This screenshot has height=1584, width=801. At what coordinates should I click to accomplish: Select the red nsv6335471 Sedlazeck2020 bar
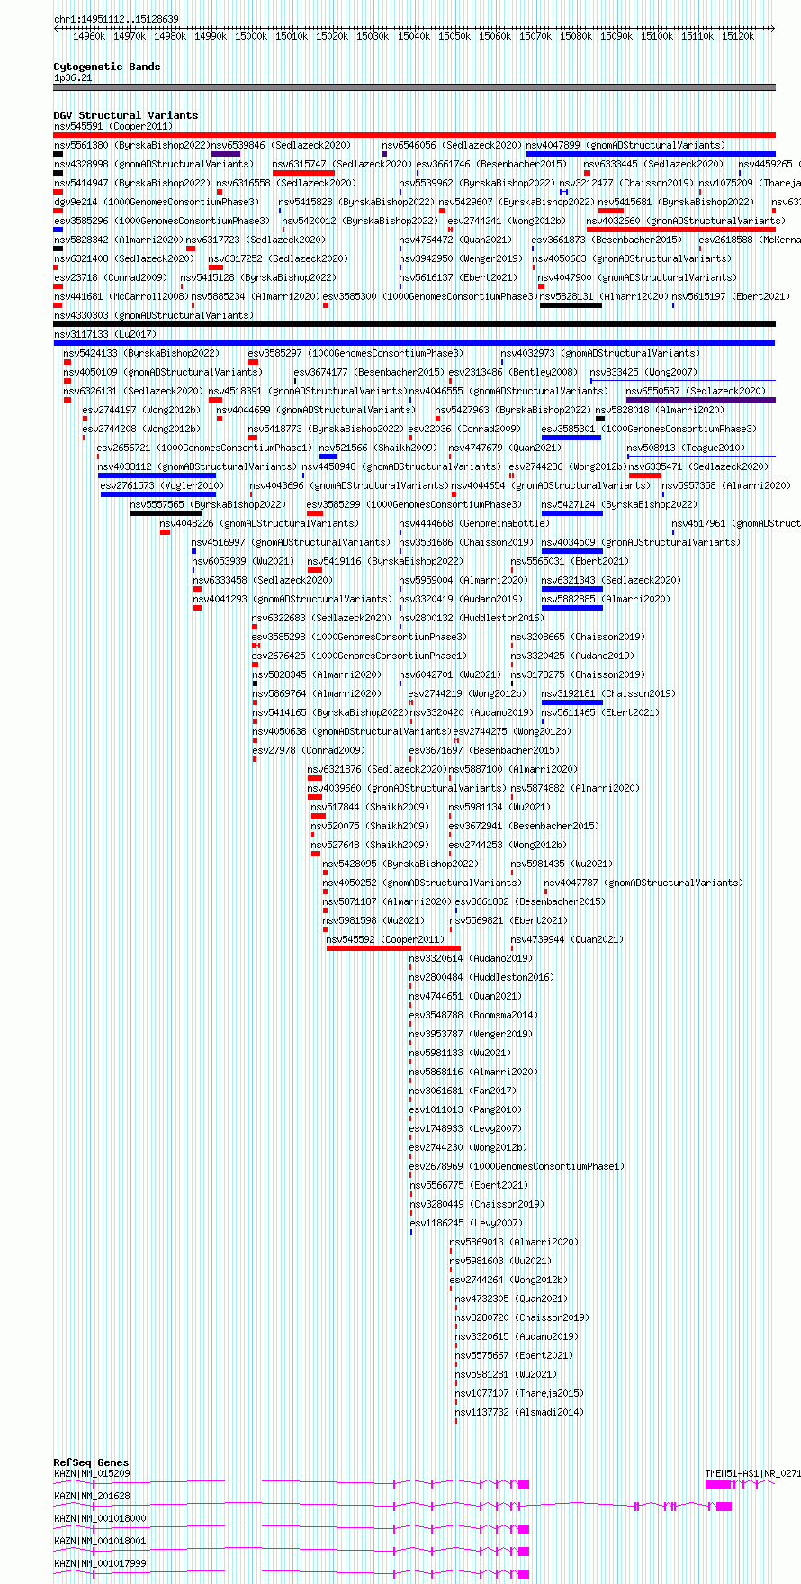(645, 475)
